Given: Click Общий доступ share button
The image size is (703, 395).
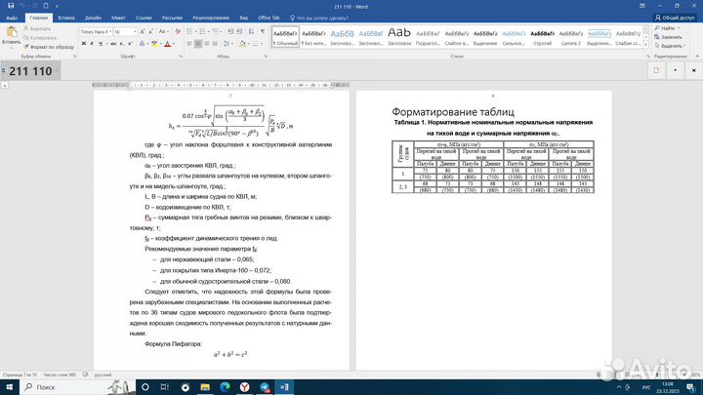Looking at the screenshot, I should pyautogui.click(x=675, y=18).
